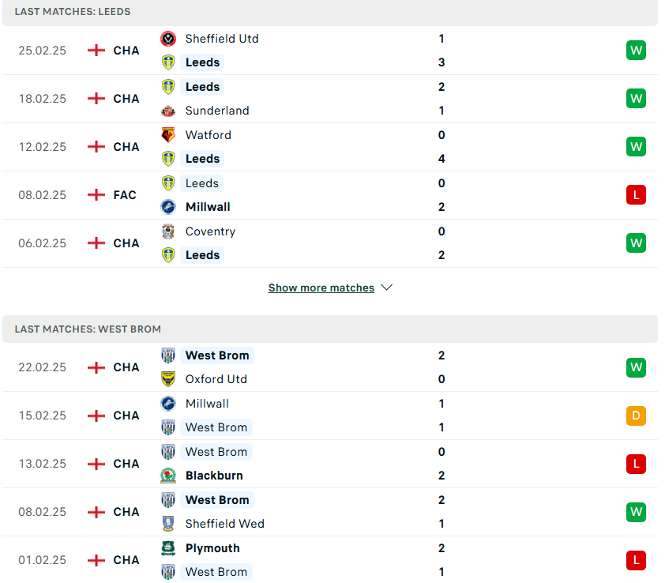
Task: Click the Sheffield Utd club crest
Action: (x=168, y=39)
